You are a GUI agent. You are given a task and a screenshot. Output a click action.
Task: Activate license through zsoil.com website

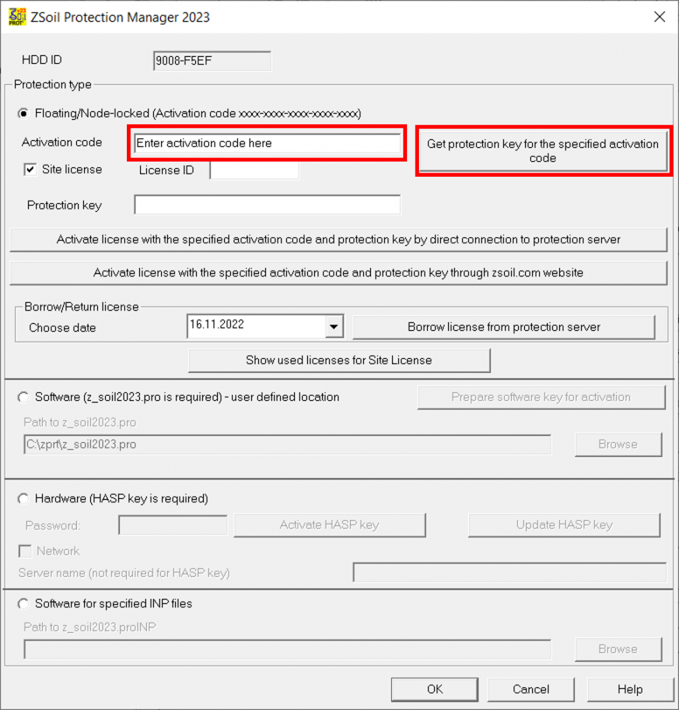(338, 273)
